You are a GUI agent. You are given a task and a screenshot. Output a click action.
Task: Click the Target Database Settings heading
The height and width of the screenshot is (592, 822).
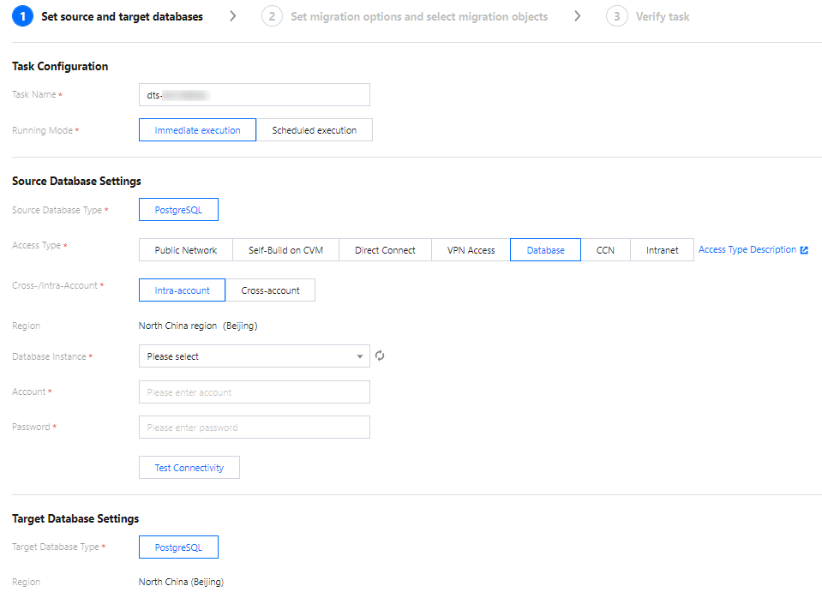pyautogui.click(x=75, y=518)
